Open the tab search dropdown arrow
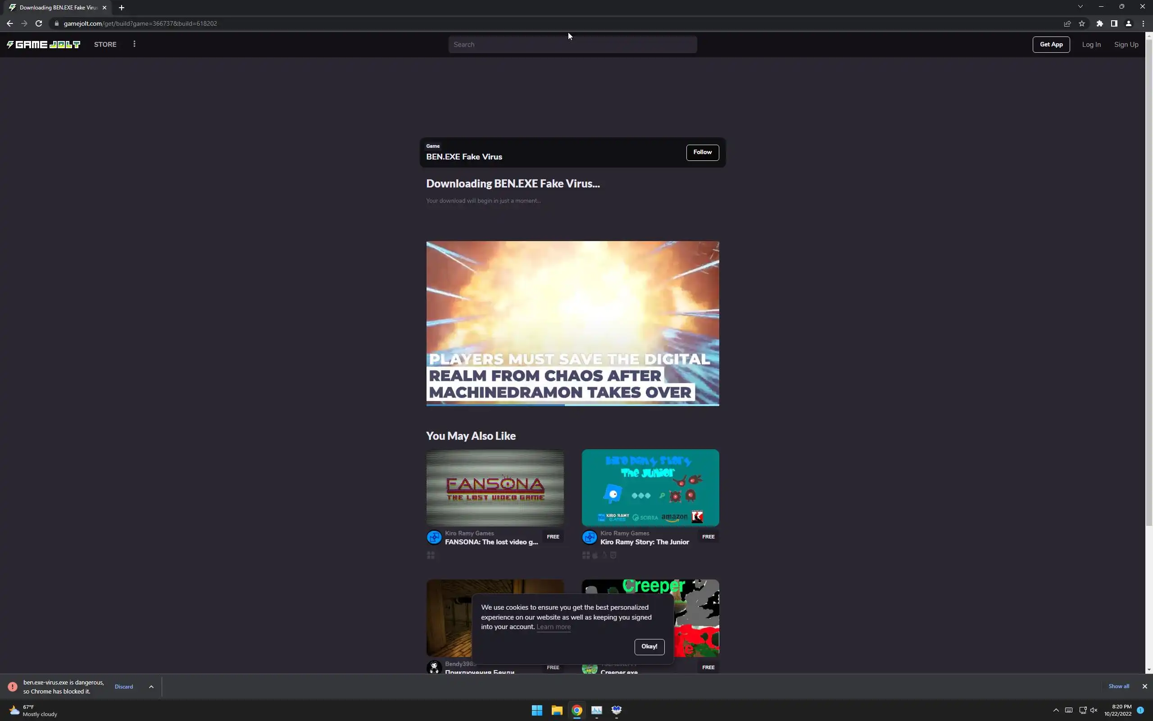 pos(1080,7)
